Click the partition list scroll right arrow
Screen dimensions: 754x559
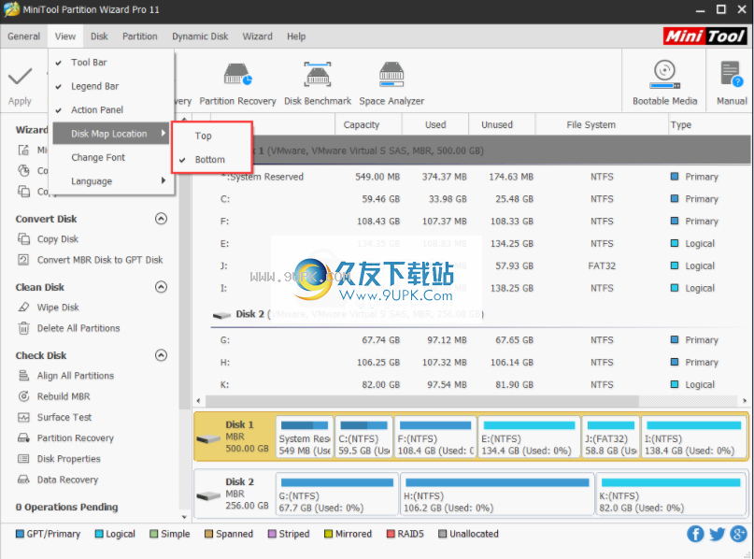[745, 401]
